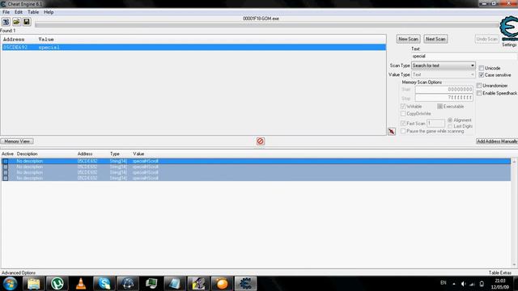Image resolution: width=518 pixels, height=291 pixels.
Task: Toggle Enable Speedhack checkbox
Action: point(479,94)
